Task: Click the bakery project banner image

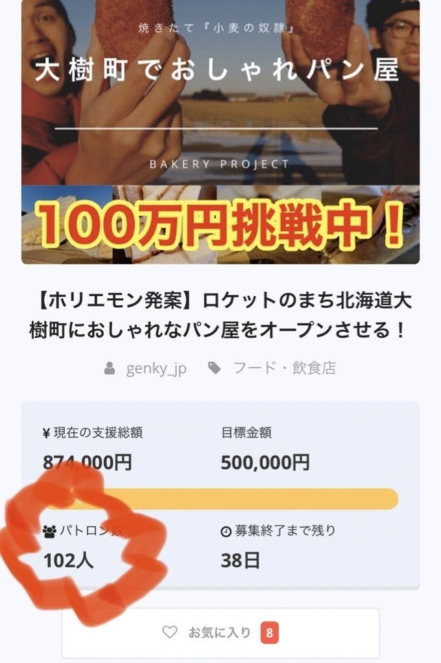Action: [x=220, y=132]
